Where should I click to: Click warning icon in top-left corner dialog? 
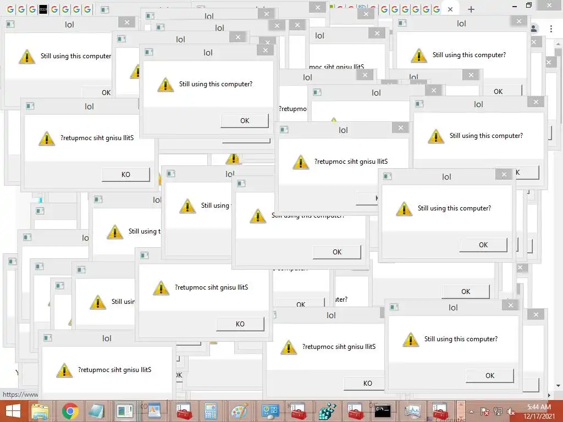[x=27, y=57]
